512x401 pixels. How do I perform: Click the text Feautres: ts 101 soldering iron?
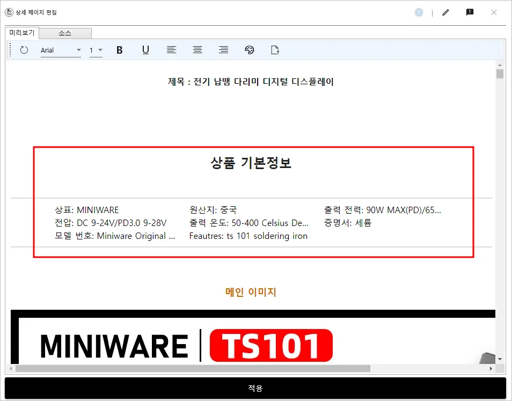[248, 236]
